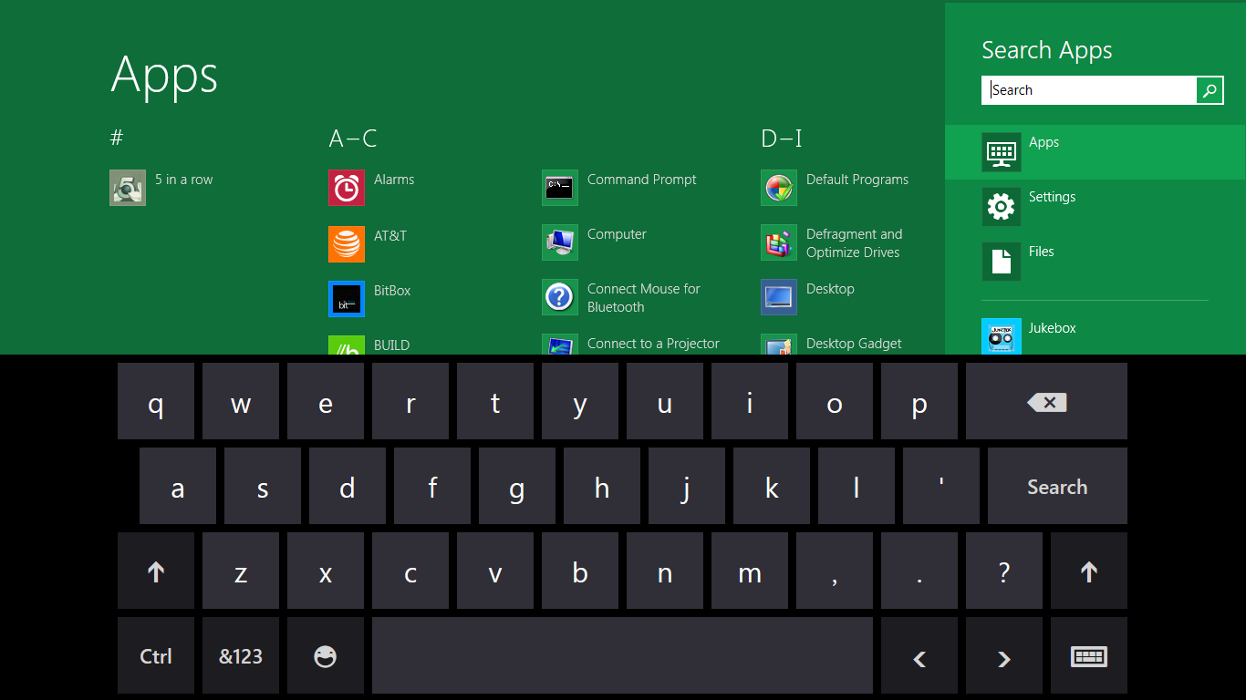The width and height of the screenshot is (1246, 700).
Task: Open the keyboard layout switcher
Action: click(x=1088, y=655)
